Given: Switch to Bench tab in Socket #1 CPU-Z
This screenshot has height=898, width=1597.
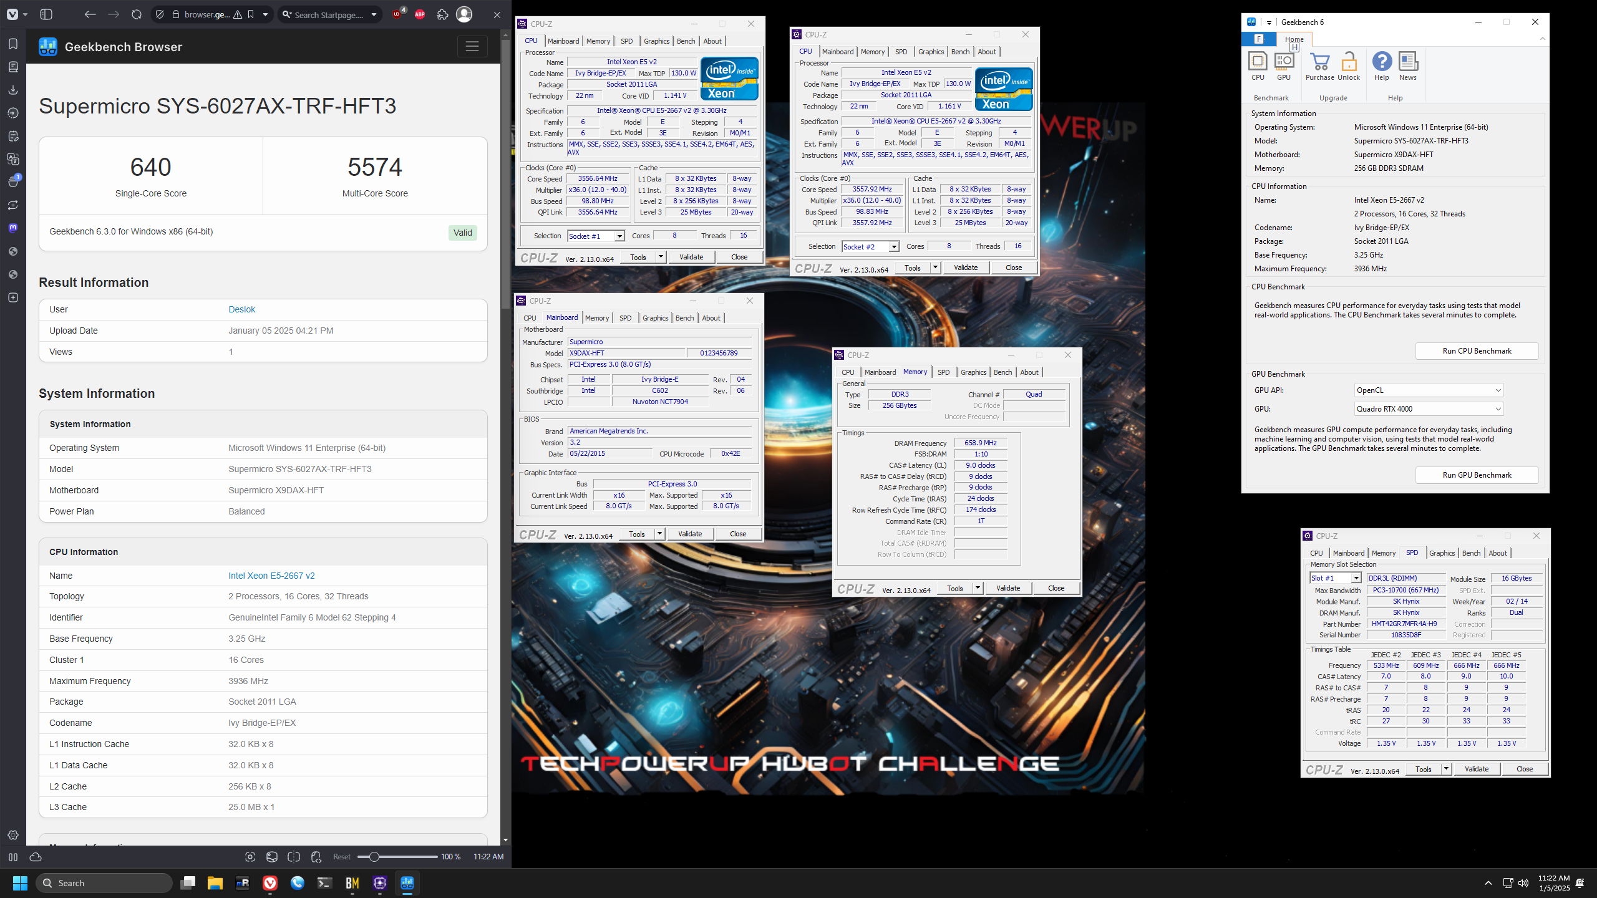Looking at the screenshot, I should coord(686,41).
